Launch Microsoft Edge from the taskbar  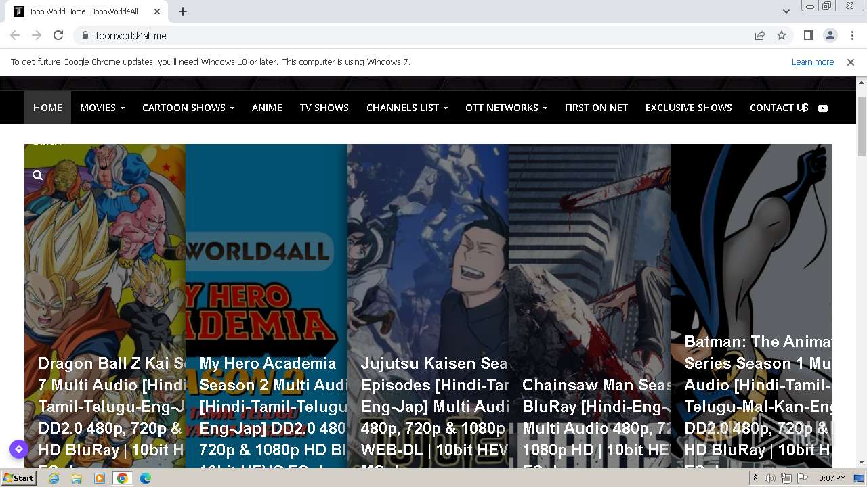click(x=146, y=478)
